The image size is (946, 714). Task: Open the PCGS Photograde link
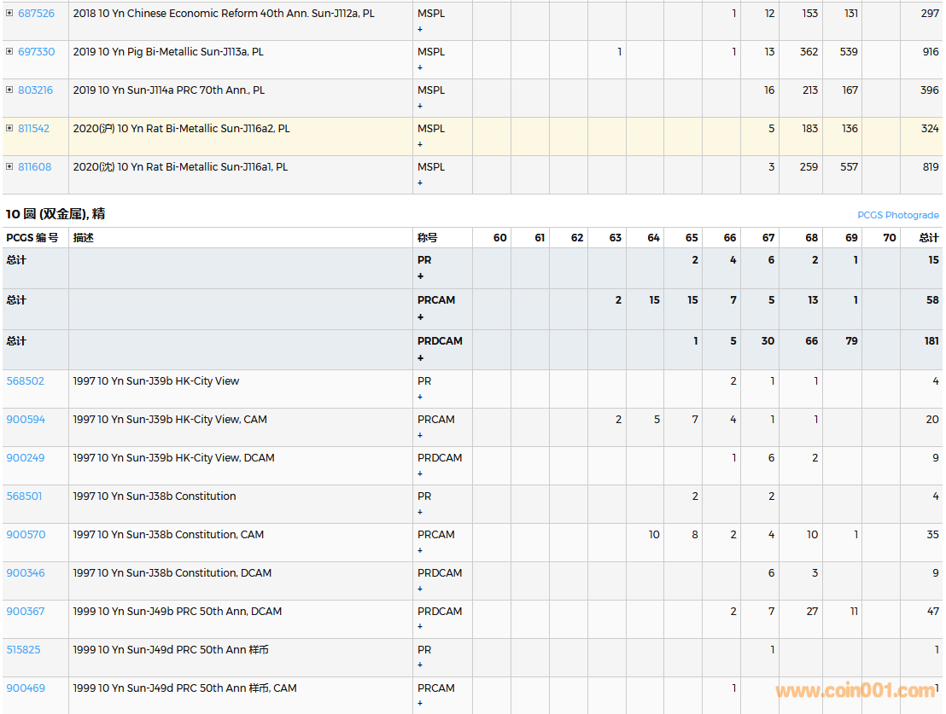(x=897, y=215)
